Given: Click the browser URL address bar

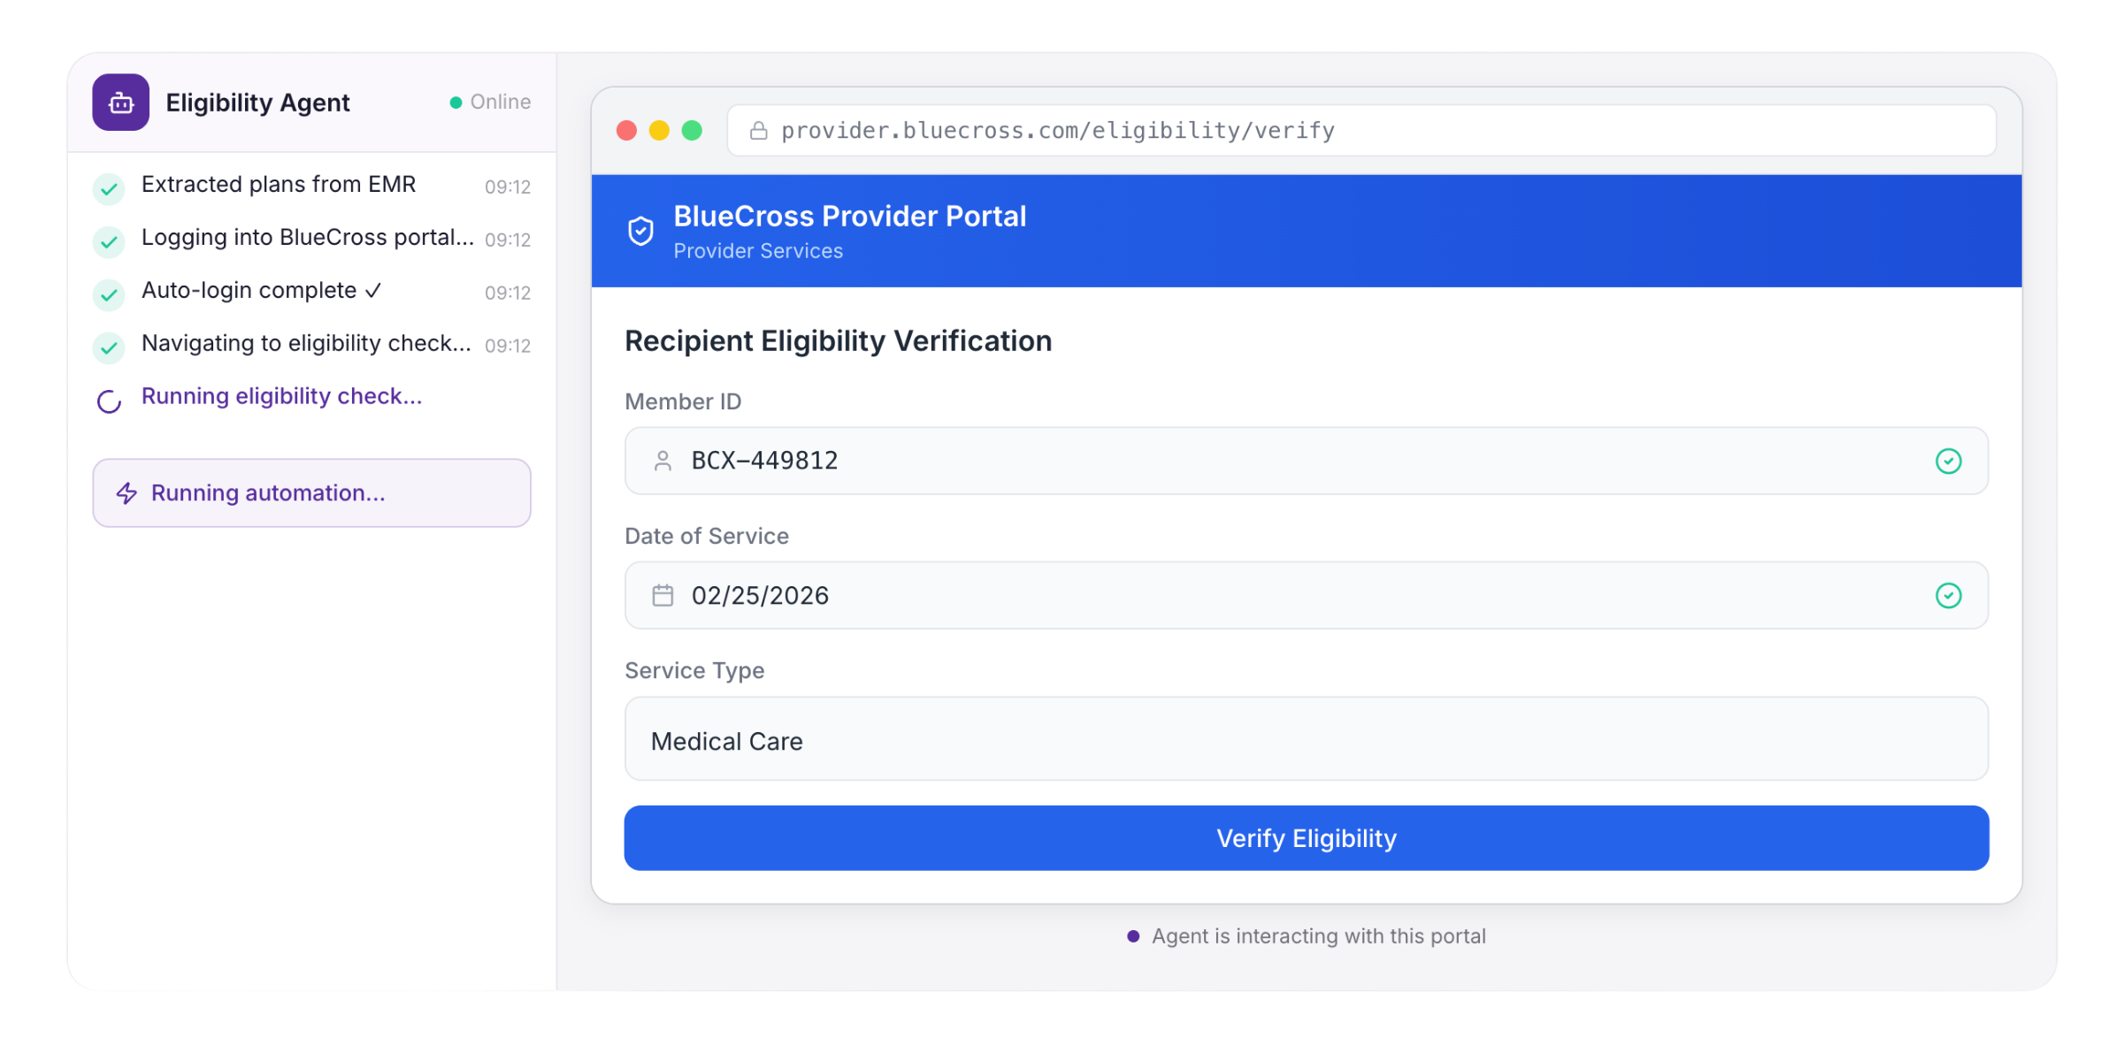Looking at the screenshot, I should [1362, 131].
